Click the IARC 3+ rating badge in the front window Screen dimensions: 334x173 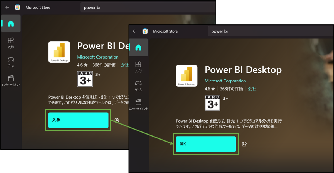pos(212,103)
